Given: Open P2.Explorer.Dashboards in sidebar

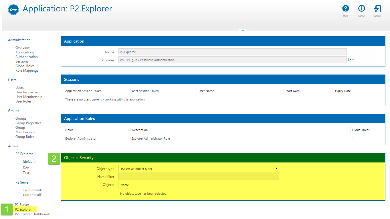Looking at the screenshot, I should point(33,214).
